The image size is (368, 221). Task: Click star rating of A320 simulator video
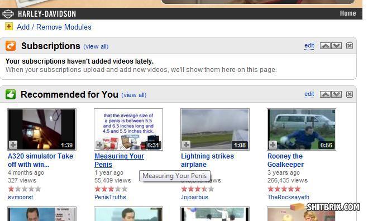[x=25, y=189]
